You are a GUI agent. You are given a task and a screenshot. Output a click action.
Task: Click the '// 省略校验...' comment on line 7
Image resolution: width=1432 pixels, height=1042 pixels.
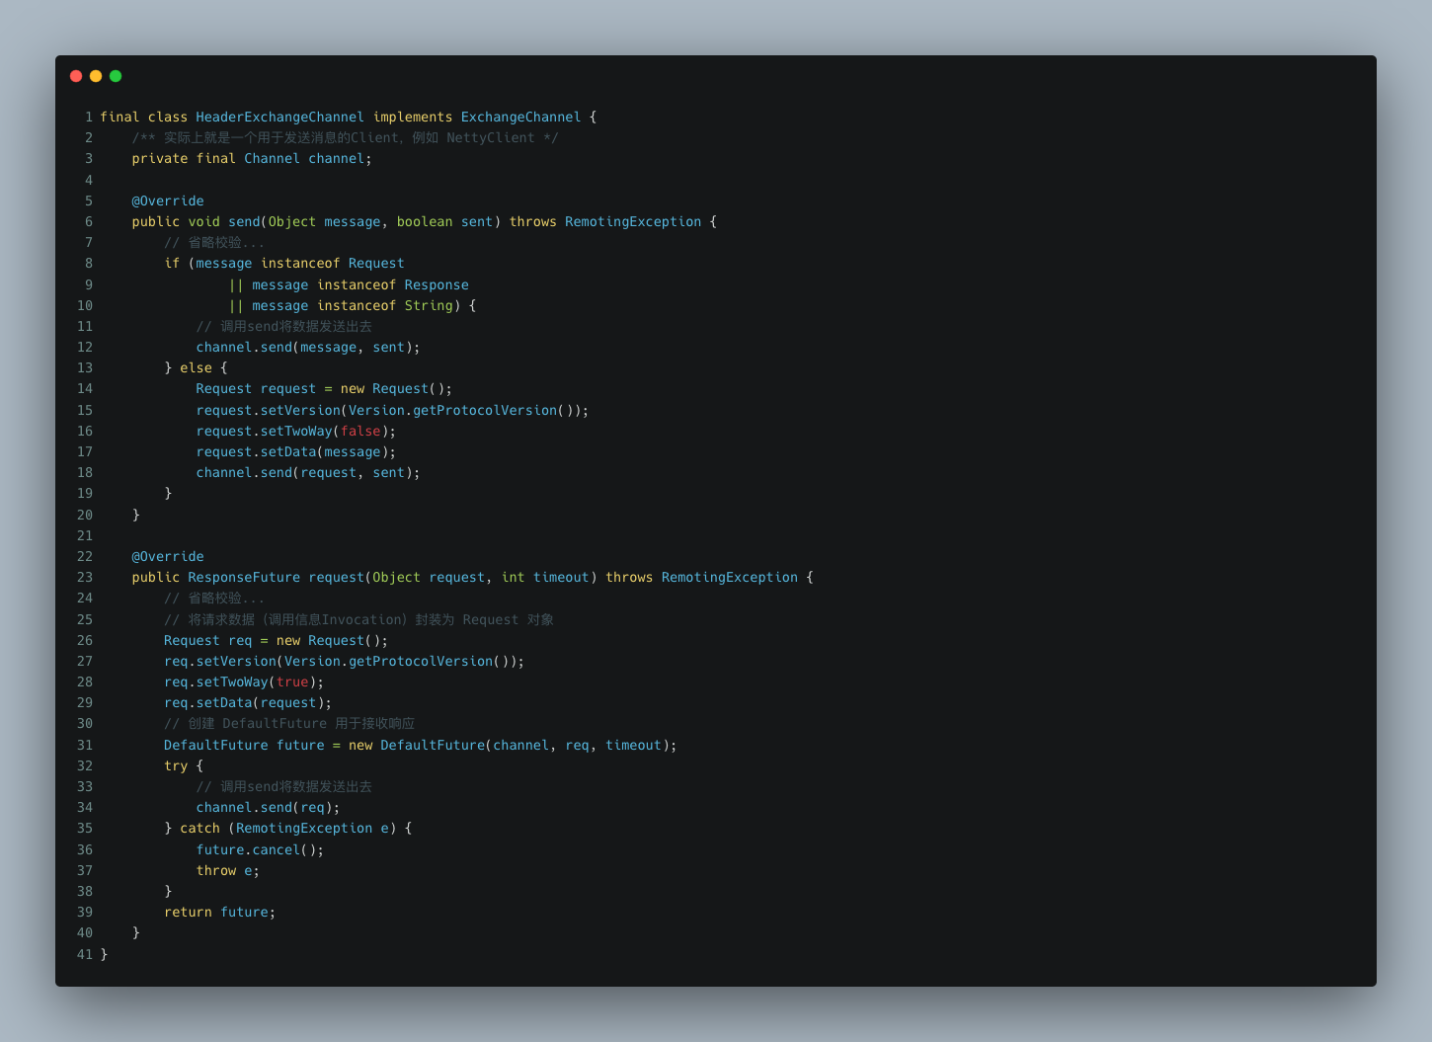[214, 242]
